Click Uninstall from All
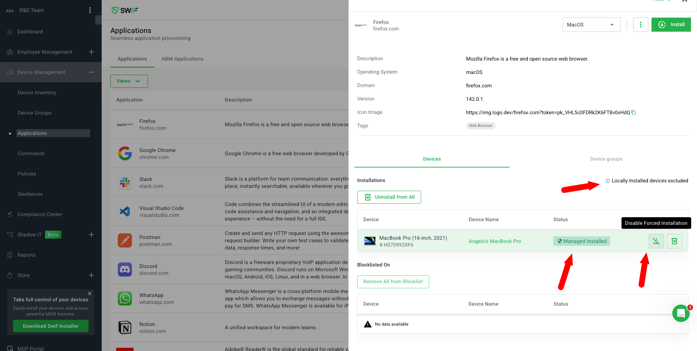697x351 pixels. [389, 197]
